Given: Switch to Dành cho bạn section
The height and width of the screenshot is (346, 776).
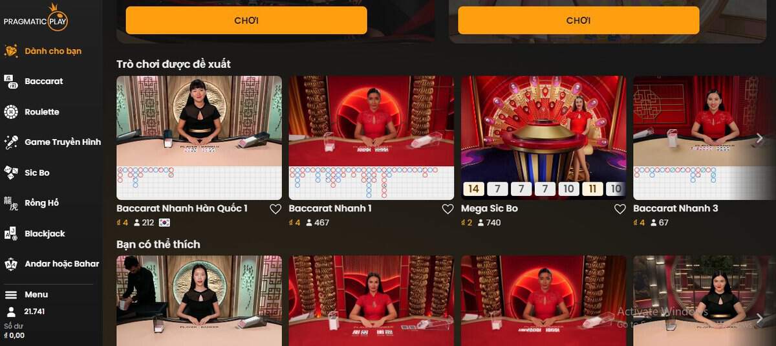Looking at the screenshot, I should click(x=53, y=51).
